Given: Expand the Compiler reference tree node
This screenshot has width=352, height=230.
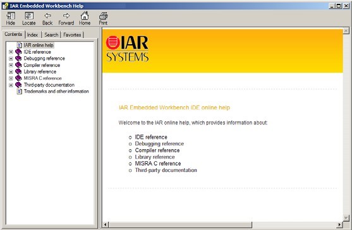Looking at the screenshot, I should click(x=11, y=65).
